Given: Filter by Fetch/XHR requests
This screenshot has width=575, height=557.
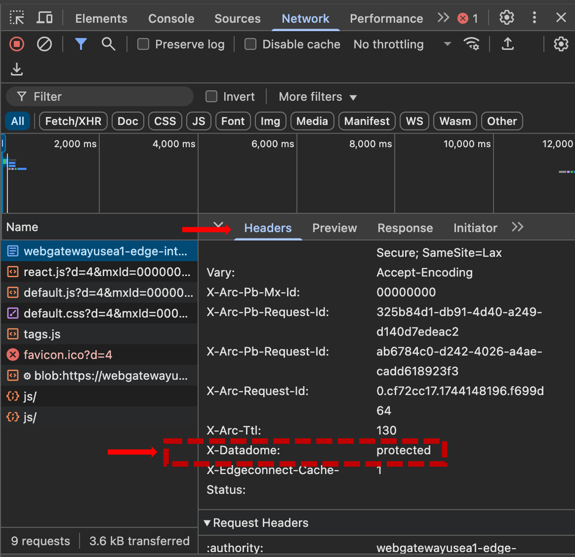Looking at the screenshot, I should (73, 121).
